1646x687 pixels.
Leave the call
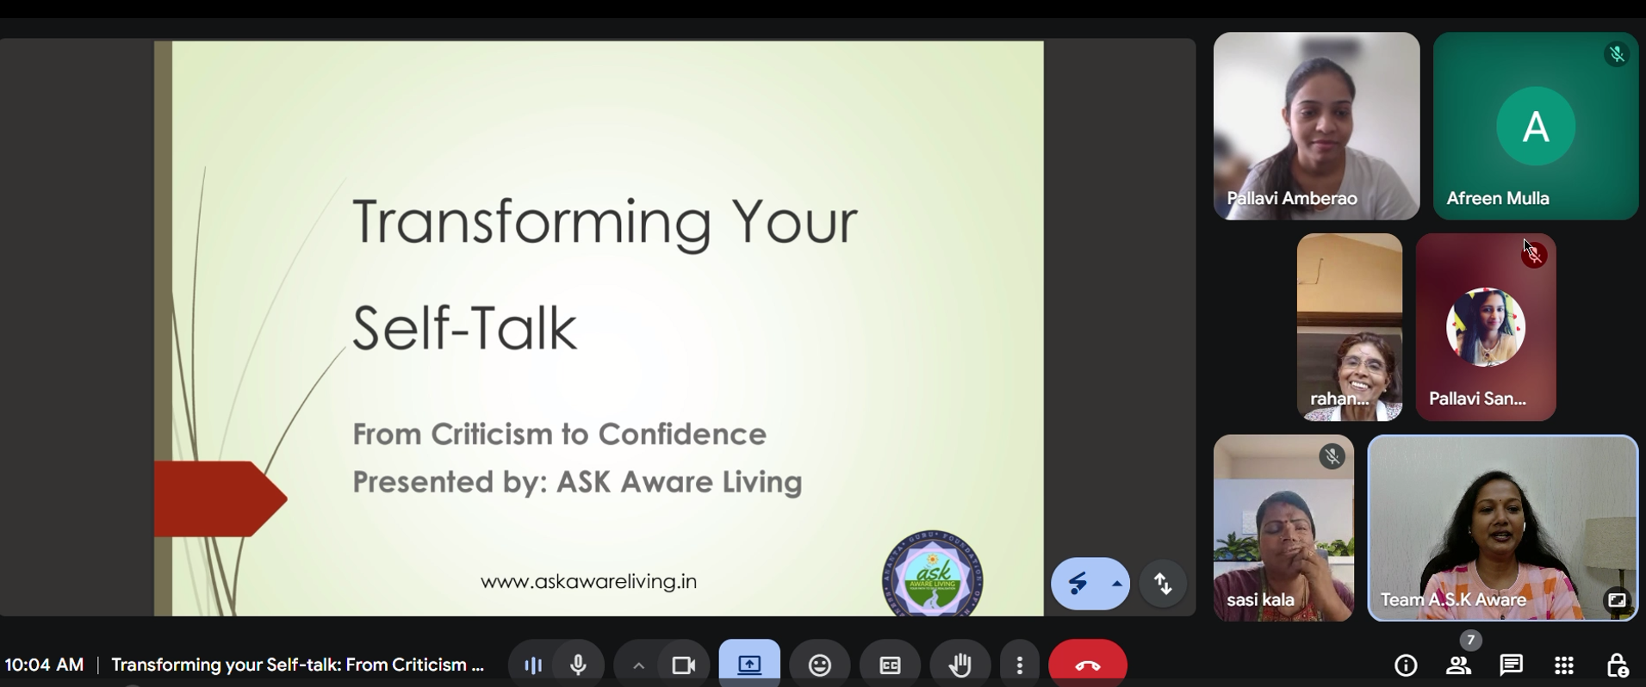tap(1087, 665)
